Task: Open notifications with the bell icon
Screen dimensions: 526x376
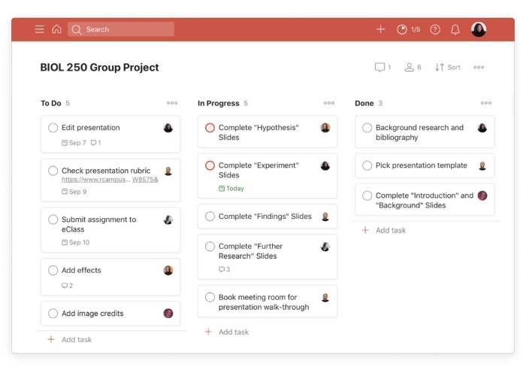Action: point(455,29)
